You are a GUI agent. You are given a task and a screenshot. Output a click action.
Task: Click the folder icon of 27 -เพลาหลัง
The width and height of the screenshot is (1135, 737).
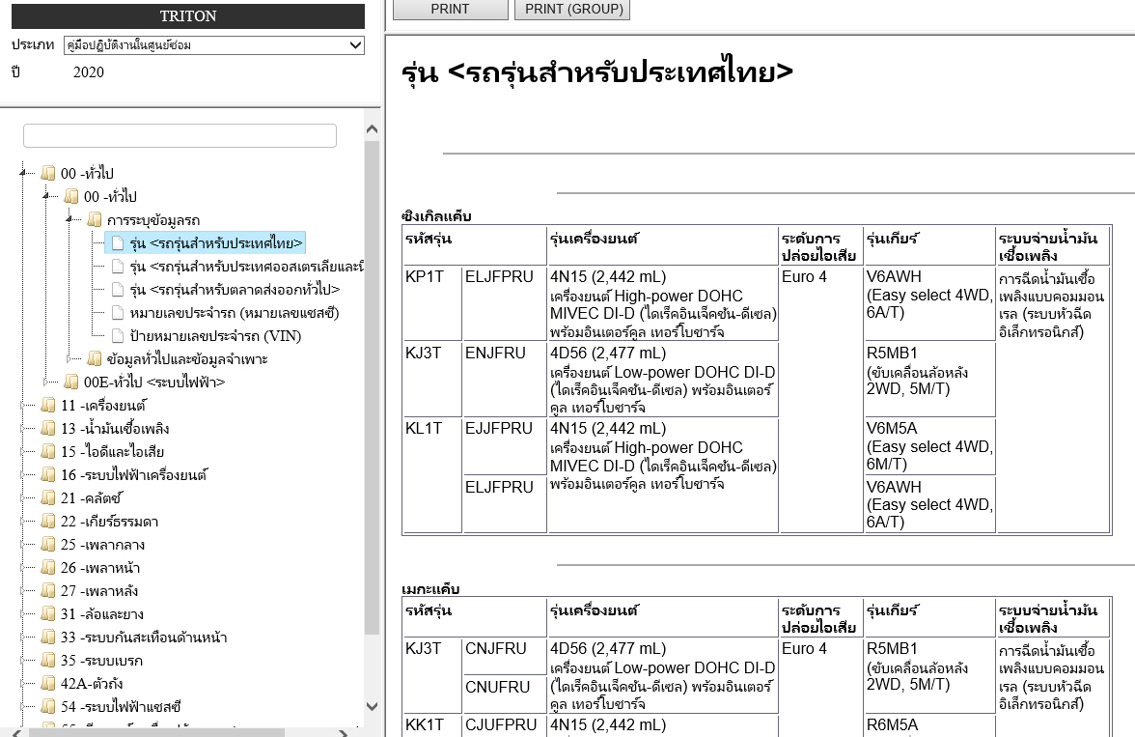pyautogui.click(x=48, y=590)
